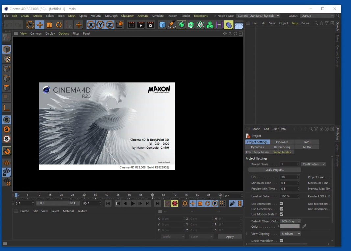Click the Subdivision Surface generator icon
This screenshot has width=351, height=251.
click(x=181, y=25)
